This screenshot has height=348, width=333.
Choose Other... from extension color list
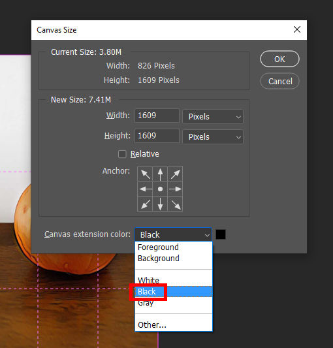click(x=174, y=325)
